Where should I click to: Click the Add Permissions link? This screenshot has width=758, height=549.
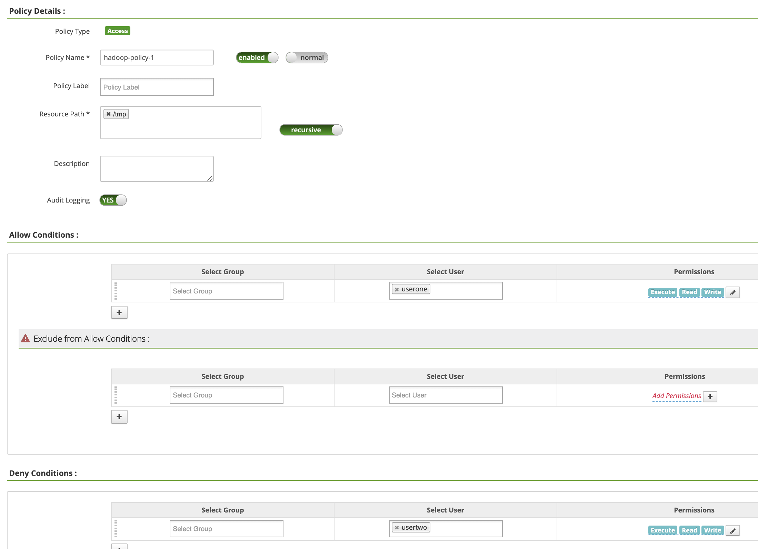tap(676, 396)
